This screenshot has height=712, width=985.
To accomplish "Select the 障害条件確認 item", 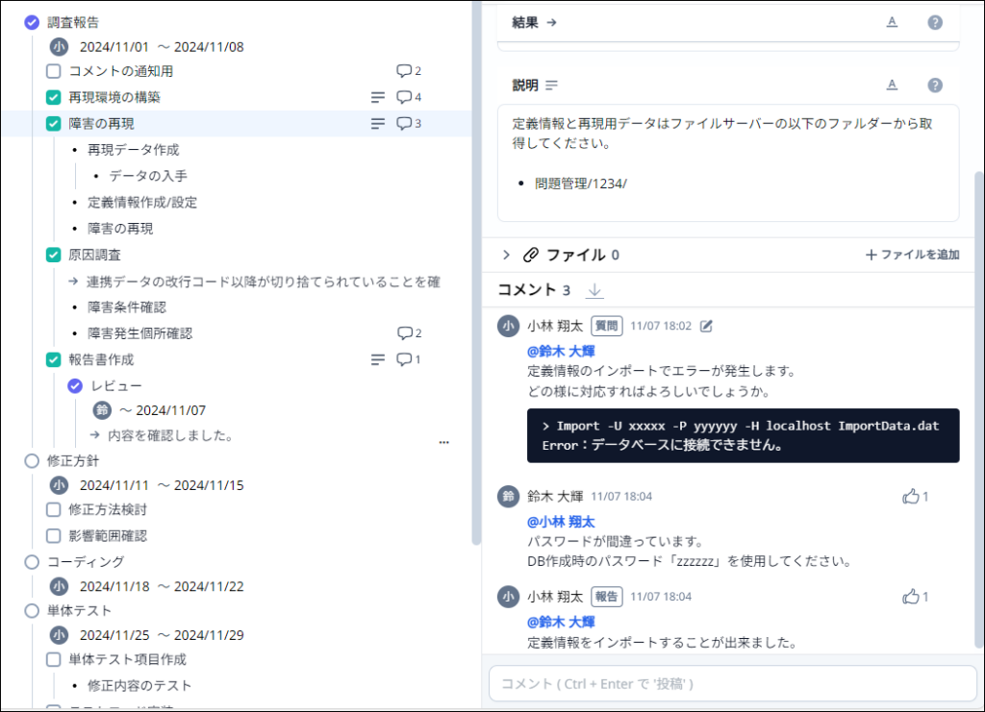I will tap(127, 307).
